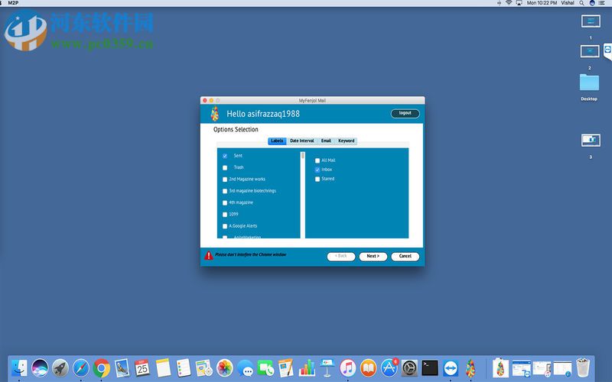Check the 1099 label checkbox
The height and width of the screenshot is (382, 612).
pyautogui.click(x=225, y=215)
